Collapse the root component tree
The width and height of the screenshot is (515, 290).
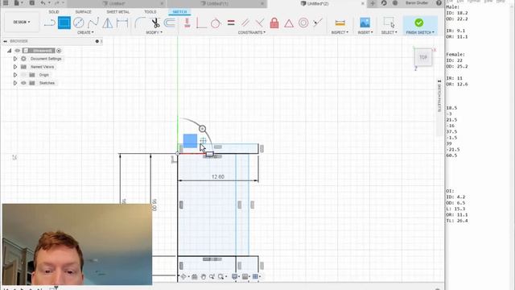click(x=9, y=51)
